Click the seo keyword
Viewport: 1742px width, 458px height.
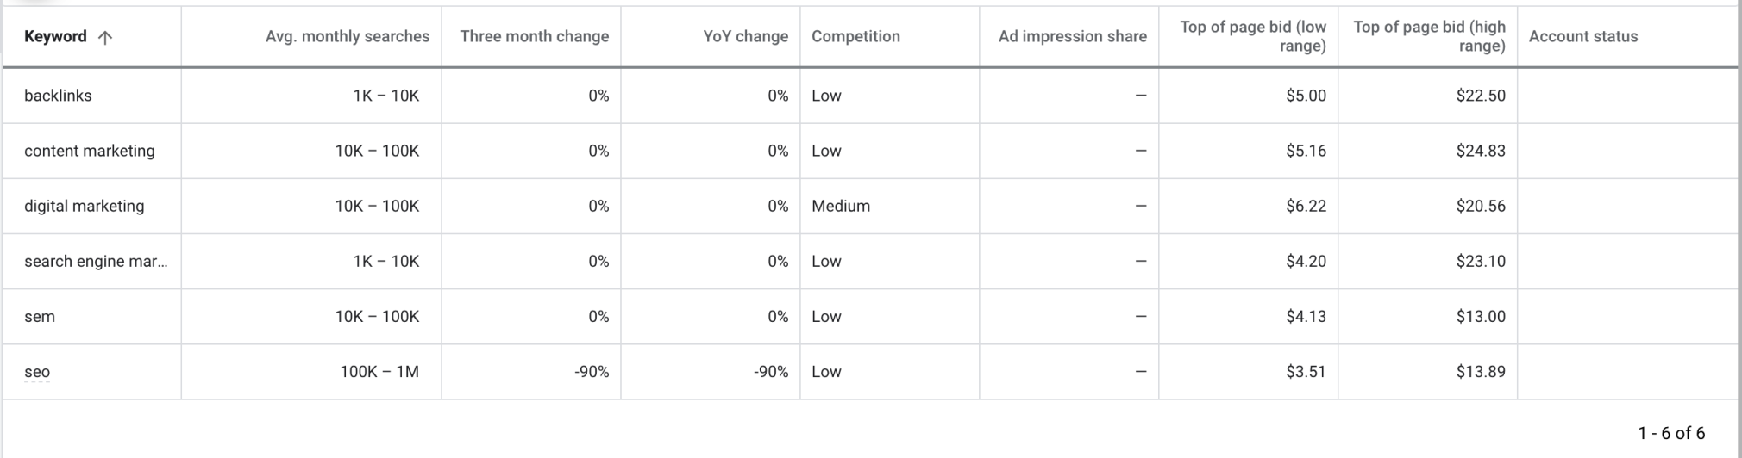pos(37,372)
